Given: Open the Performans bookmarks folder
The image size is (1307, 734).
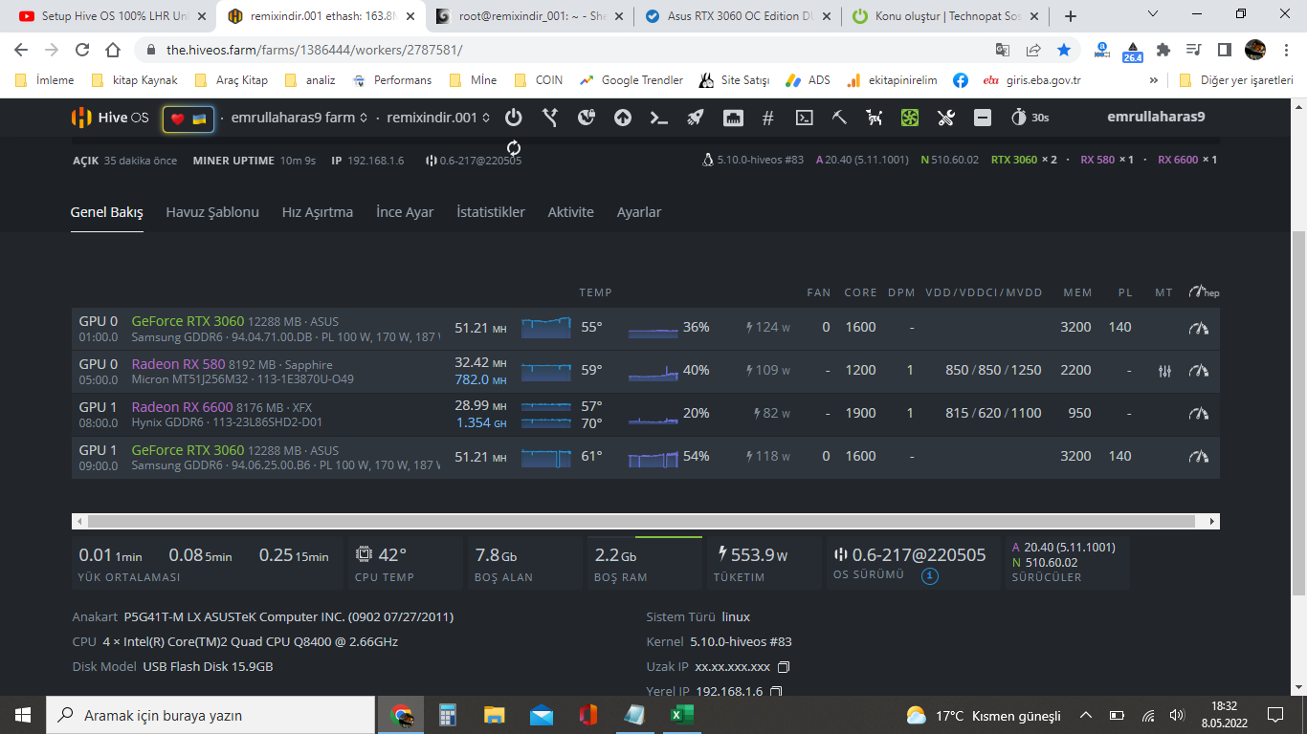Looking at the screenshot, I should pyautogui.click(x=391, y=80).
